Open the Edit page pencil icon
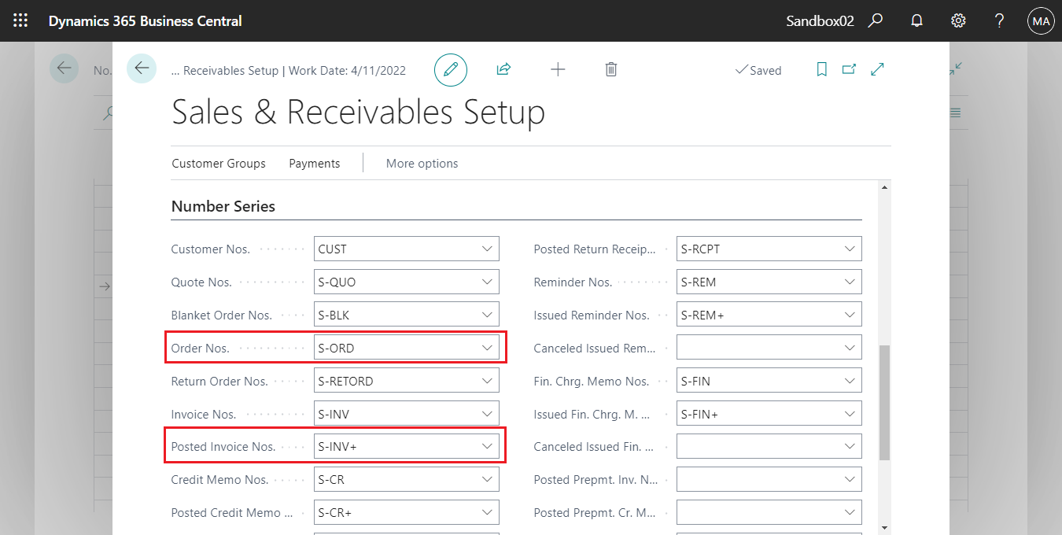The height and width of the screenshot is (535, 1062). point(451,69)
